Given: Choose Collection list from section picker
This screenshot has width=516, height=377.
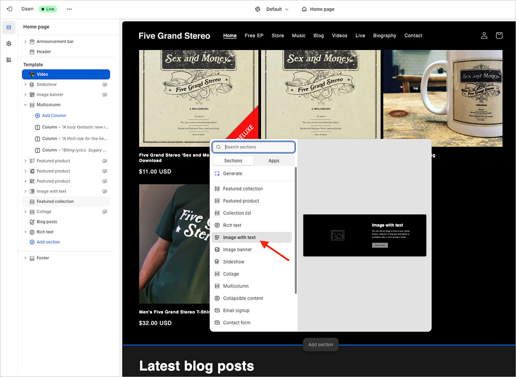Looking at the screenshot, I should (x=252, y=213).
